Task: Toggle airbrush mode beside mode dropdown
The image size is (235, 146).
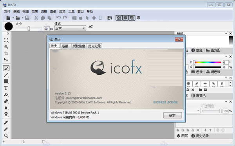Action: click(90, 27)
